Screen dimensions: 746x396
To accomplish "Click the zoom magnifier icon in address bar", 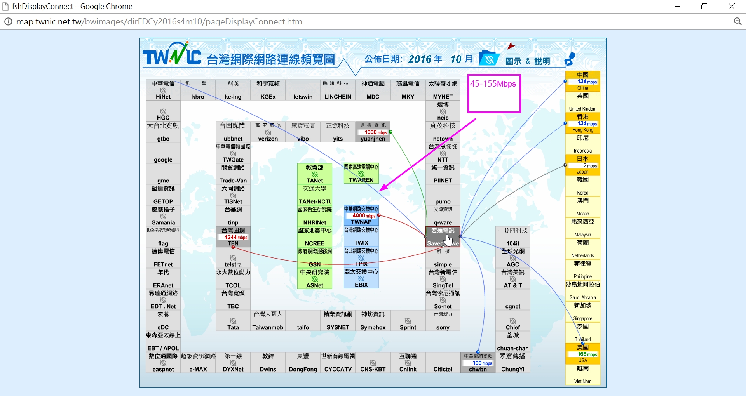I will 737,22.
